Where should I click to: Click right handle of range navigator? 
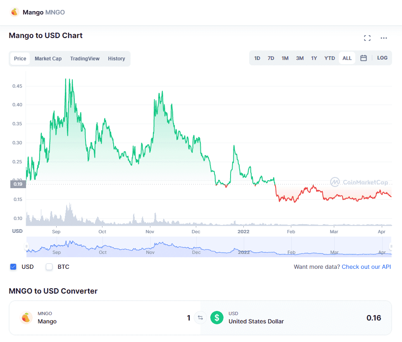(391, 246)
